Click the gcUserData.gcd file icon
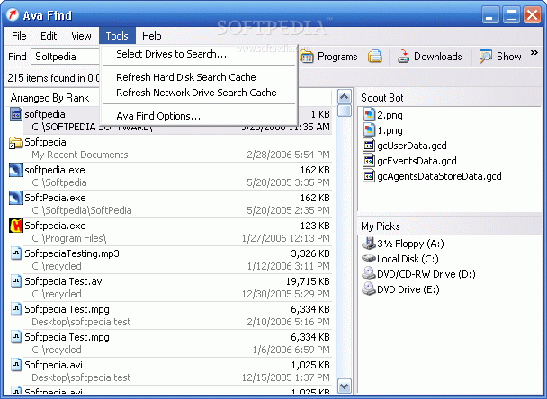Screen dimensions: 547x399 [369, 146]
